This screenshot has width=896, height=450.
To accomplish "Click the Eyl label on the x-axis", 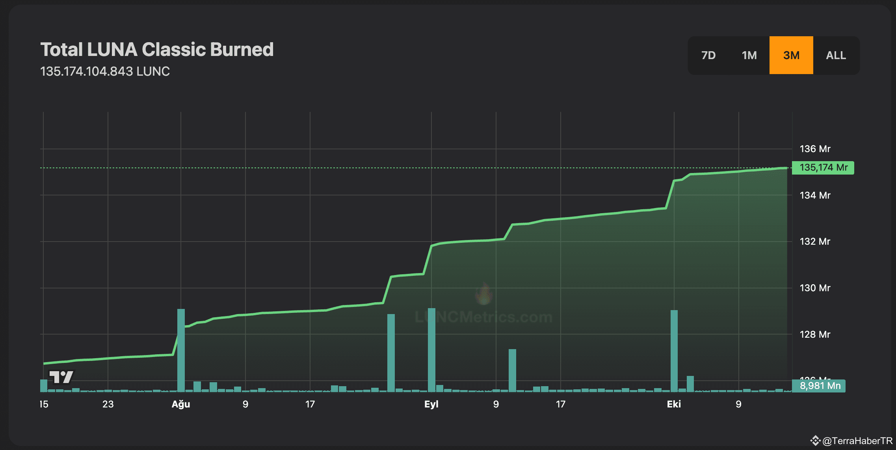I will point(431,404).
